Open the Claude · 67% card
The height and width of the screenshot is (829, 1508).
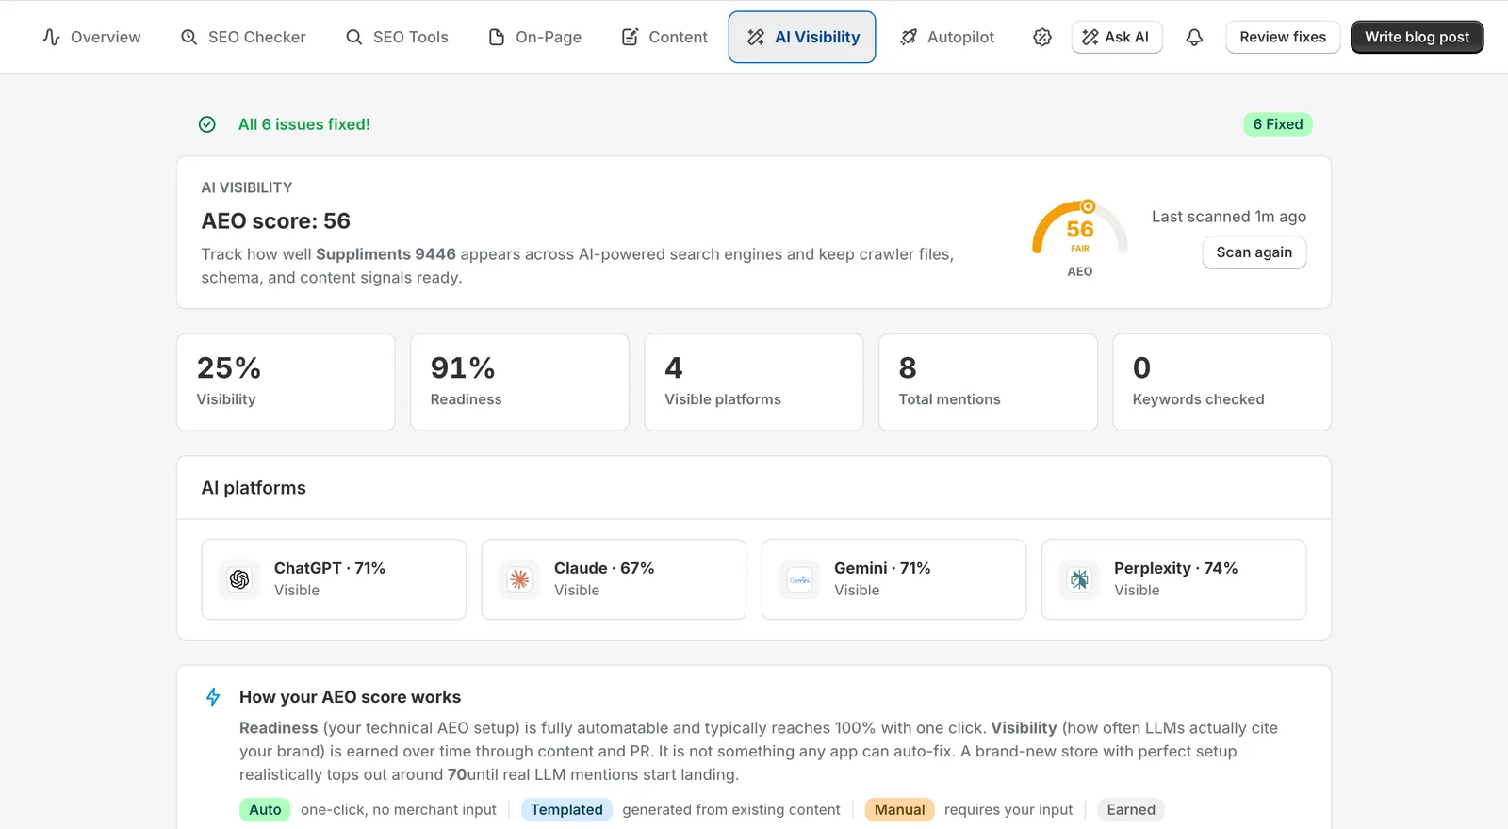pyautogui.click(x=614, y=579)
